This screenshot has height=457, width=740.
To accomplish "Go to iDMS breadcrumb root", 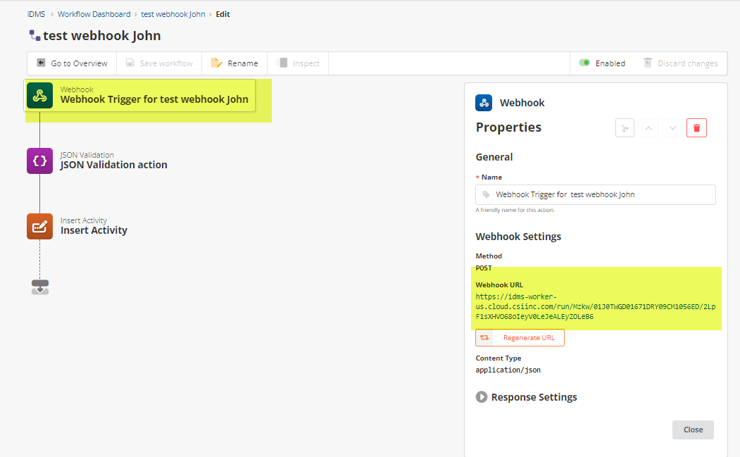I will tap(37, 14).
